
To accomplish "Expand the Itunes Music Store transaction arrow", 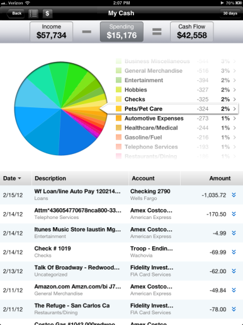I will [234, 233].
